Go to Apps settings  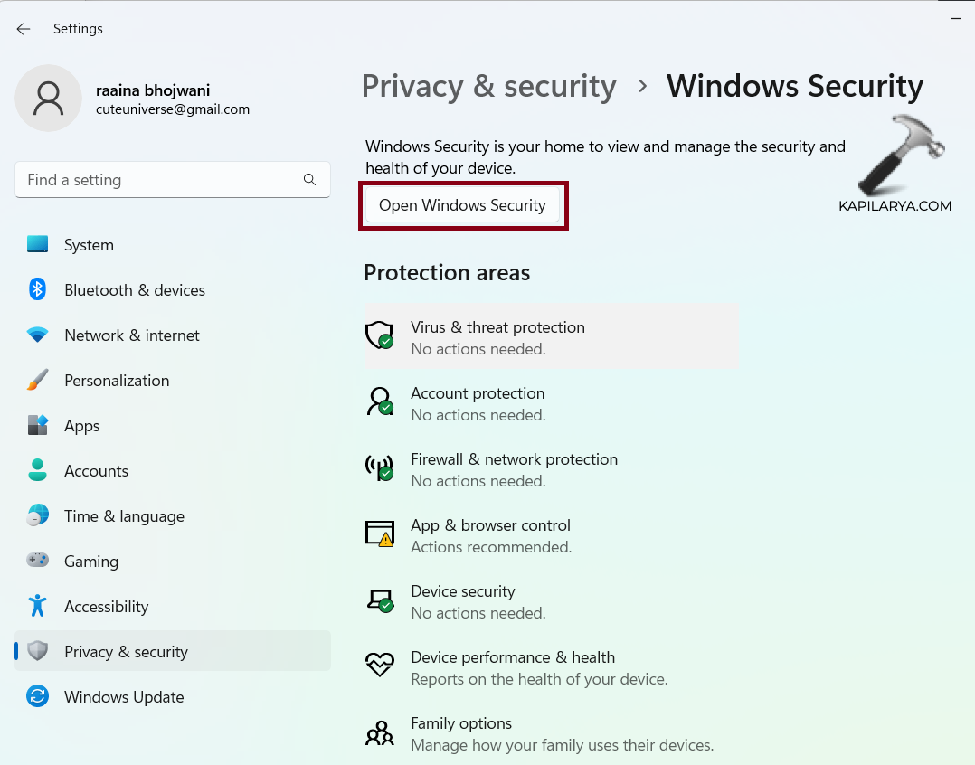pos(81,426)
